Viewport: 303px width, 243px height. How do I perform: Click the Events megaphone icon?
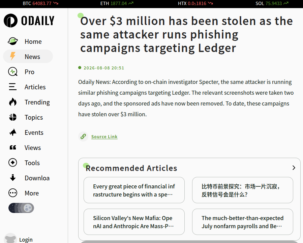[13, 132]
